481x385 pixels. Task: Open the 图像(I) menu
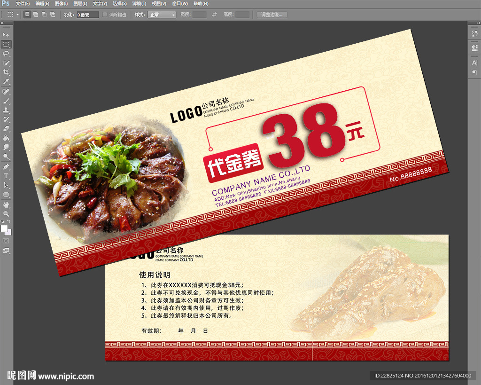pyautogui.click(x=62, y=4)
